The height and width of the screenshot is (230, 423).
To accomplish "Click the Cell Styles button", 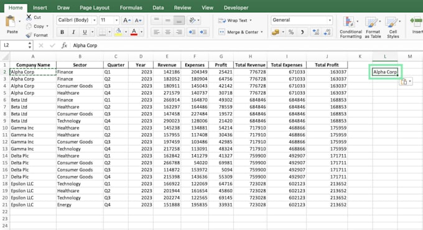I will tap(393, 27).
